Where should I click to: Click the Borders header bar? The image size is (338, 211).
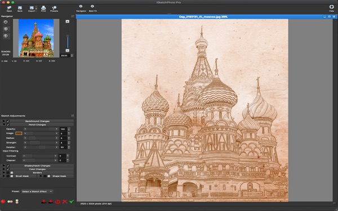pyautogui.click(x=38, y=173)
